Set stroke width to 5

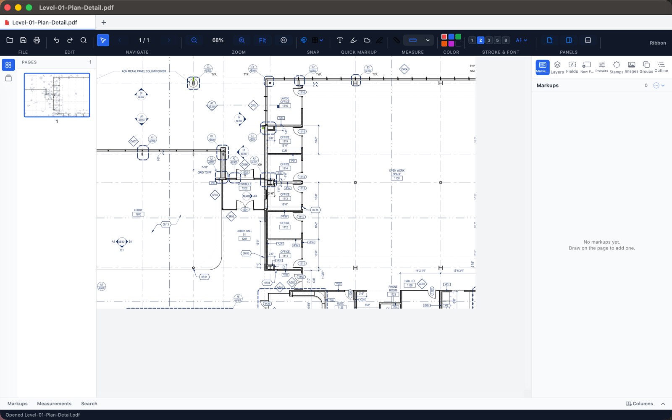[497, 40]
